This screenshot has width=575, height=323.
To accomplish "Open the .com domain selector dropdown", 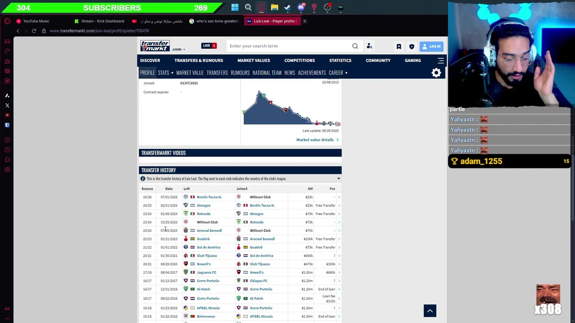I will click(178, 49).
